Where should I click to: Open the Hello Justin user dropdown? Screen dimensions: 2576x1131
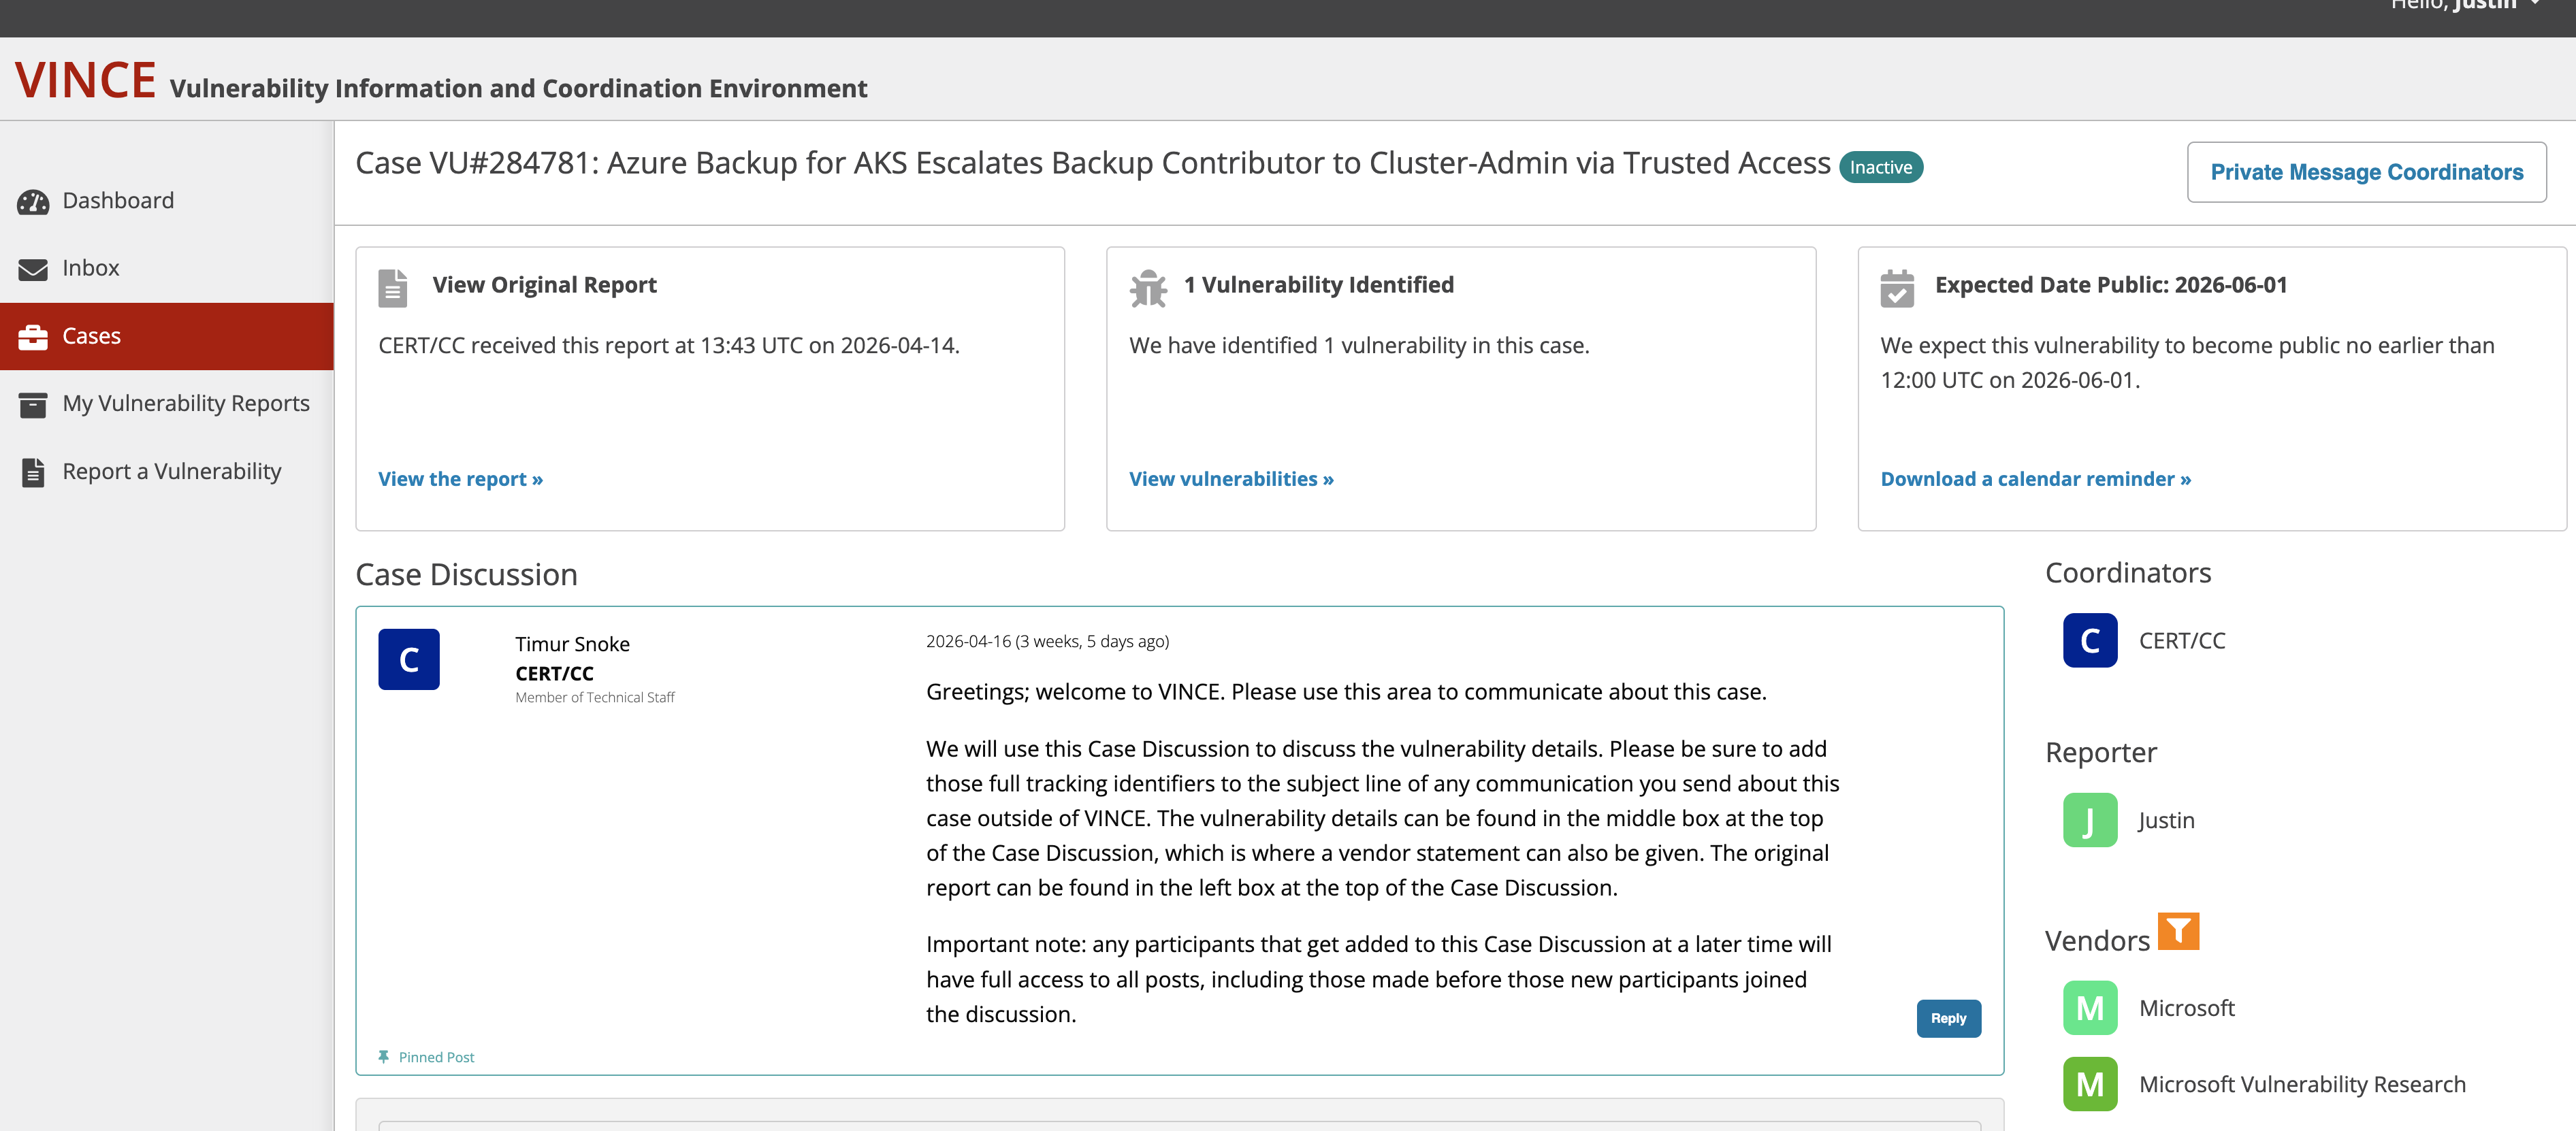pyautogui.click(x=2462, y=5)
